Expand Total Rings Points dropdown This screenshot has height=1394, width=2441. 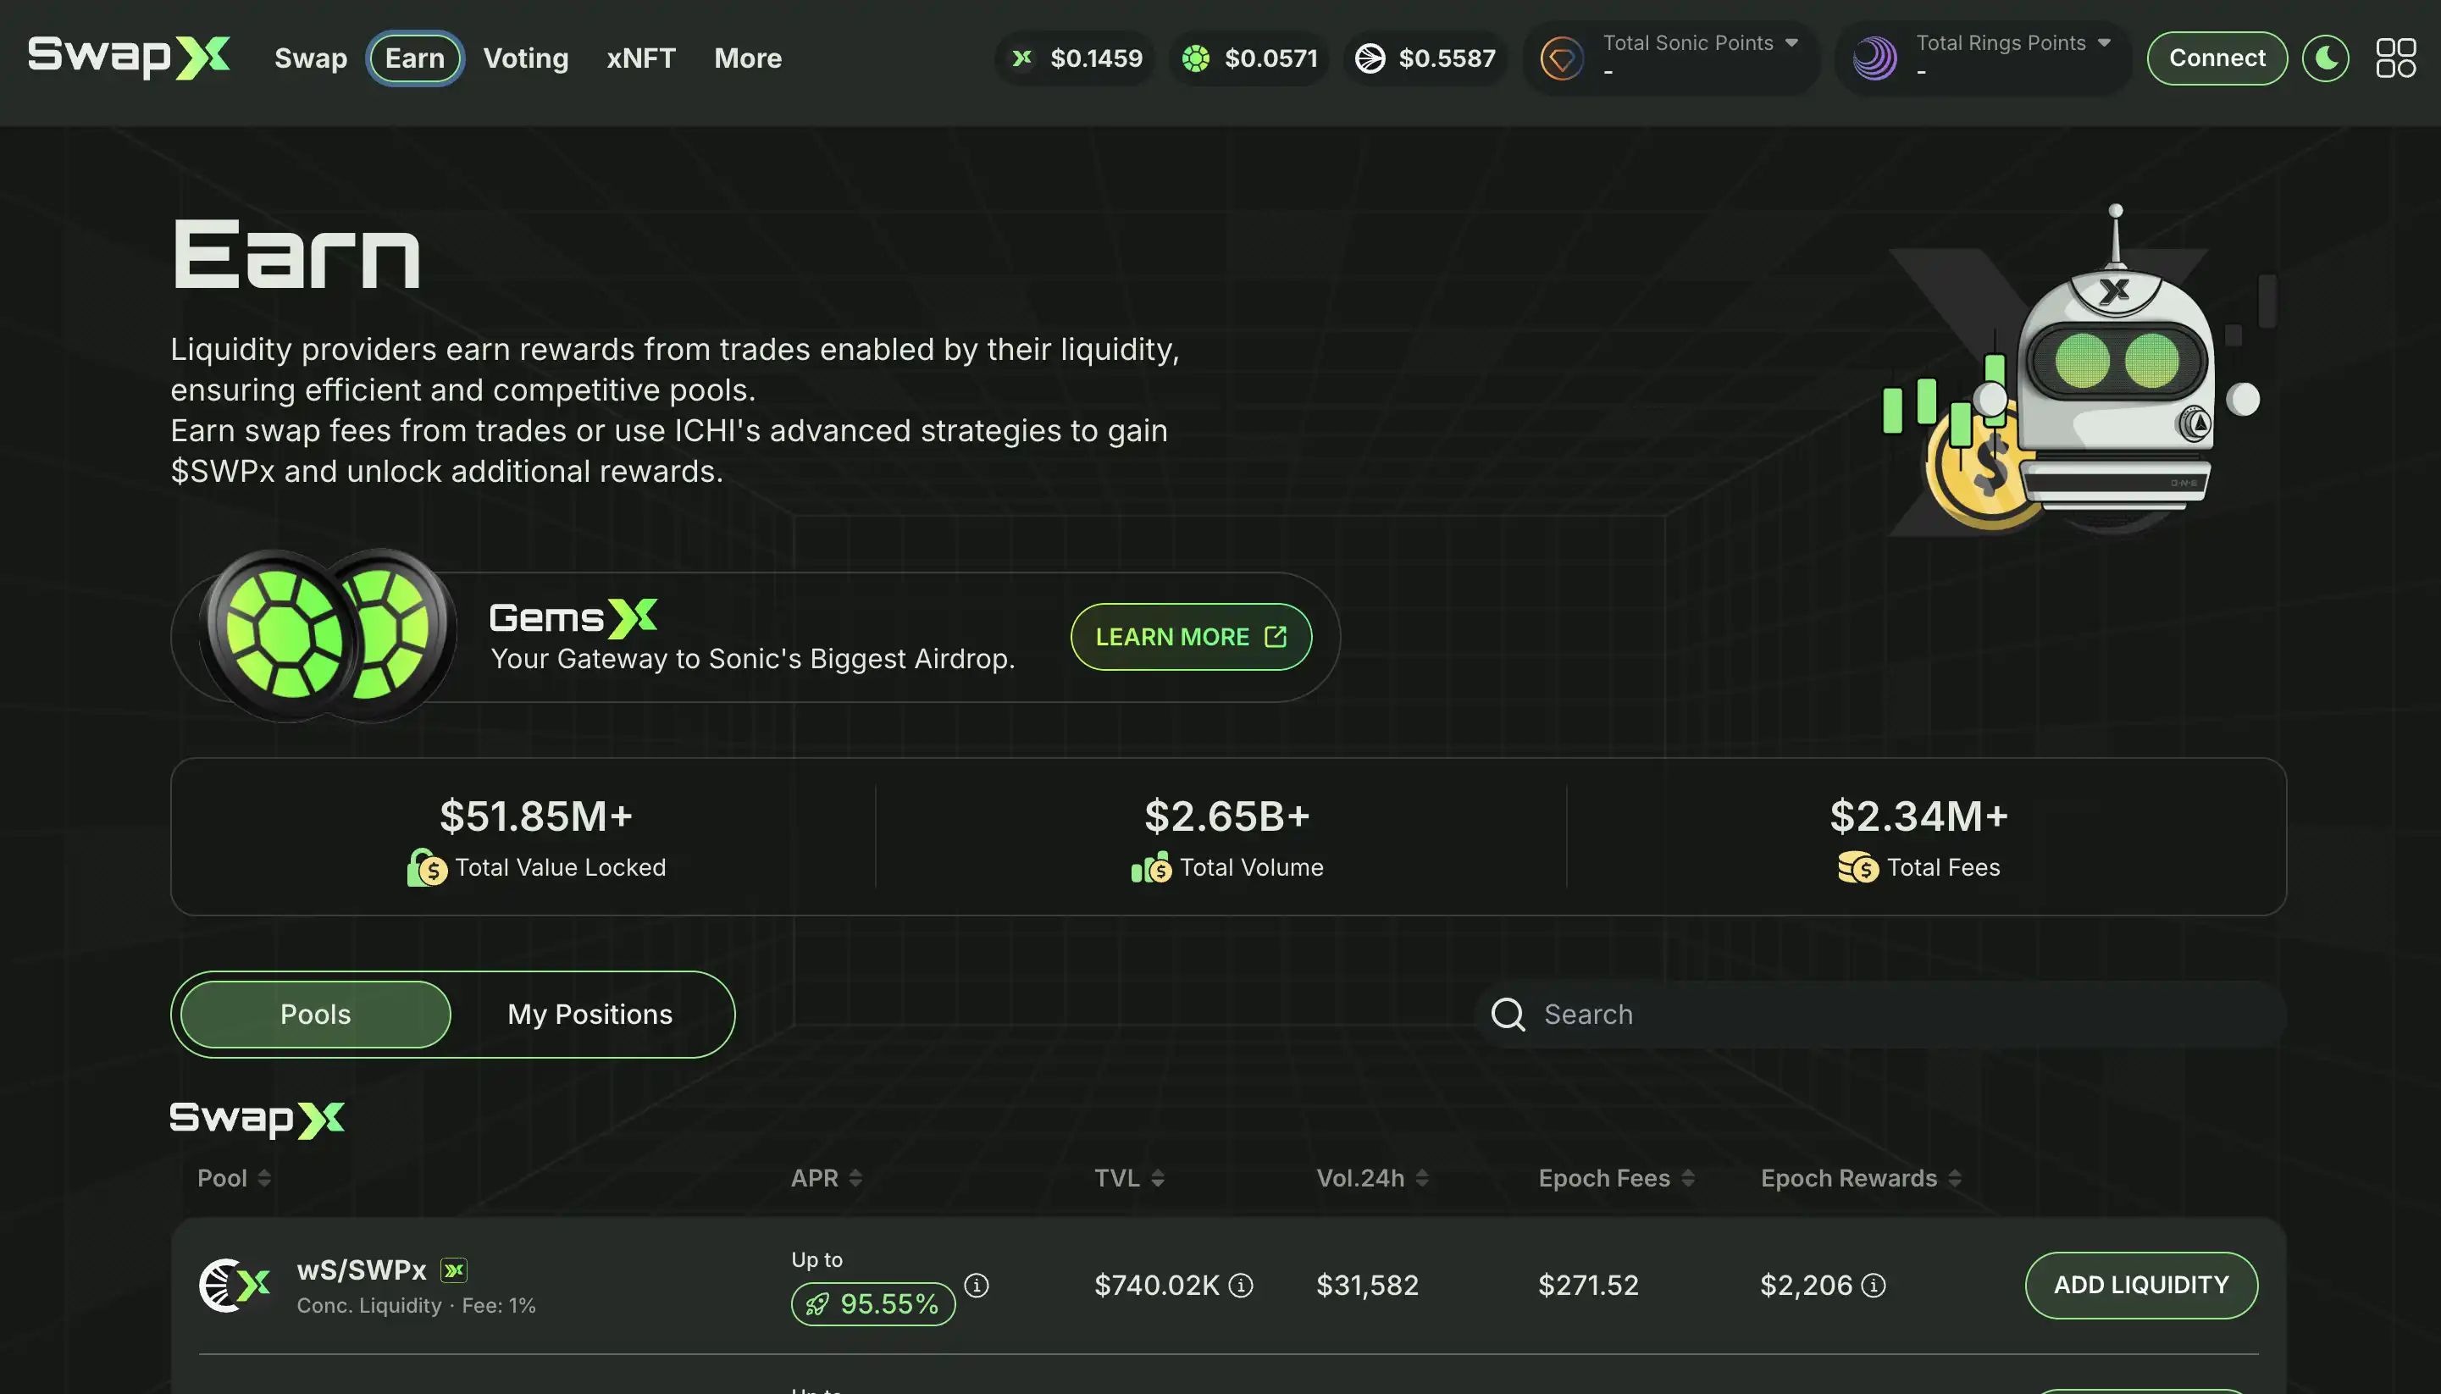coord(2103,43)
